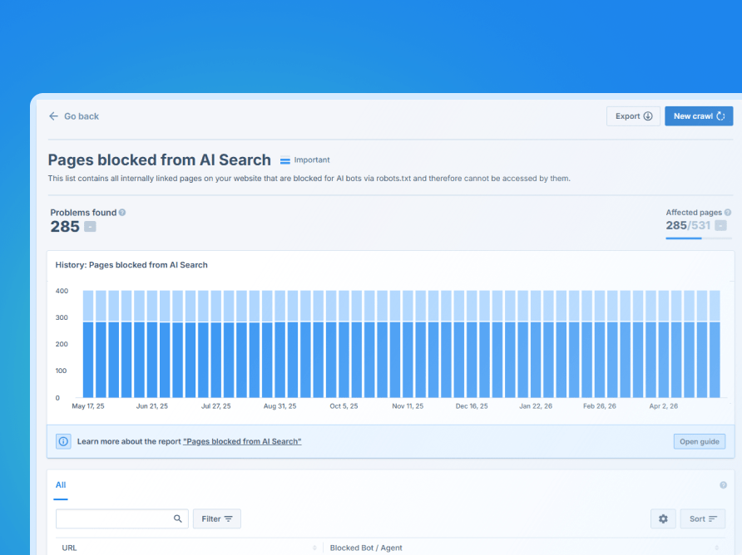Click the Open guide button
The width and height of the screenshot is (742, 555).
[x=700, y=441]
